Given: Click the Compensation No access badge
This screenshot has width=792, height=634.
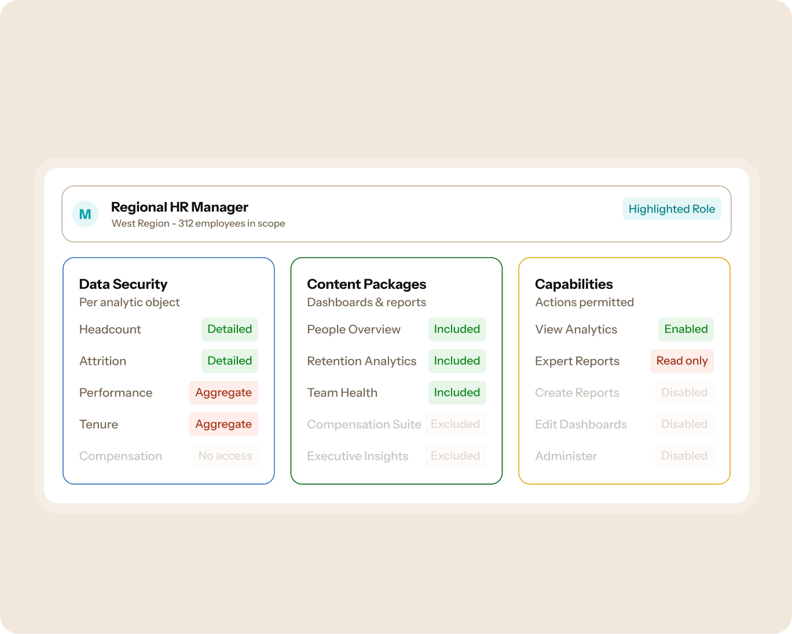Looking at the screenshot, I should coord(225,456).
